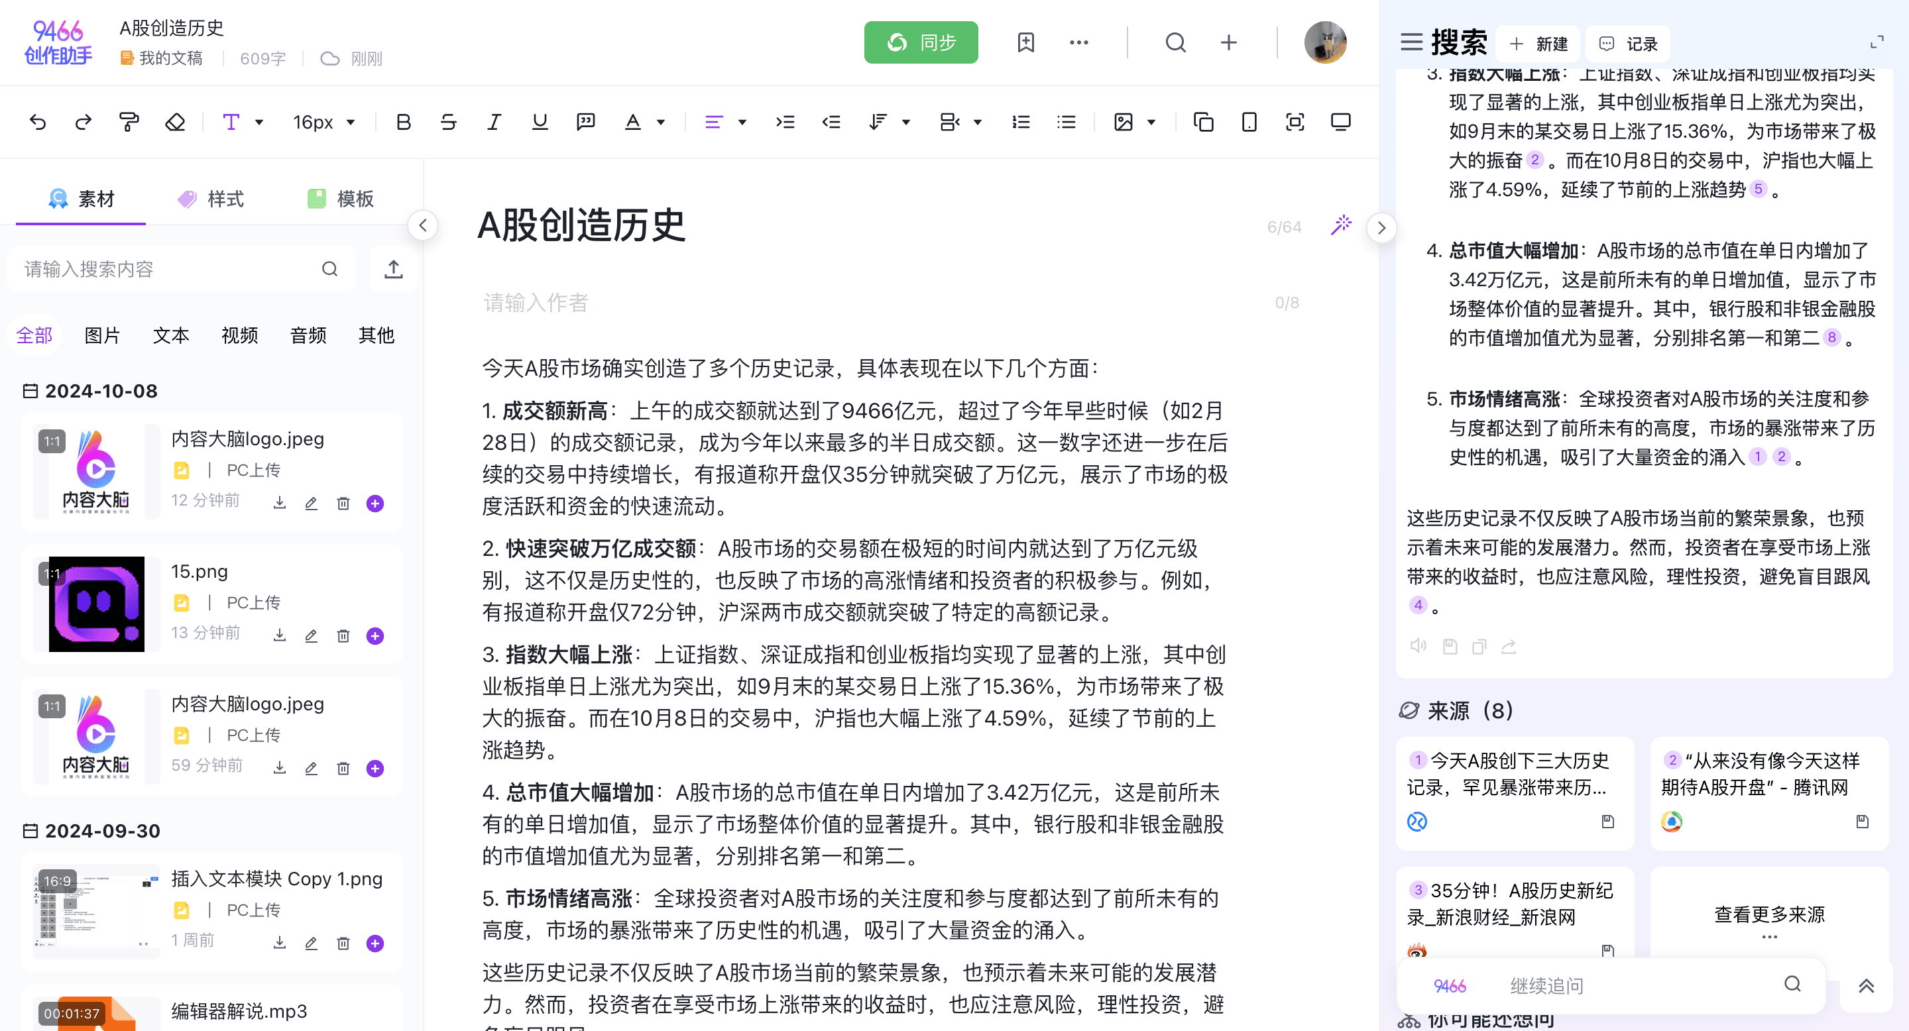Switch to the 素材 tab
The image size is (1909, 1031).
pos(82,199)
